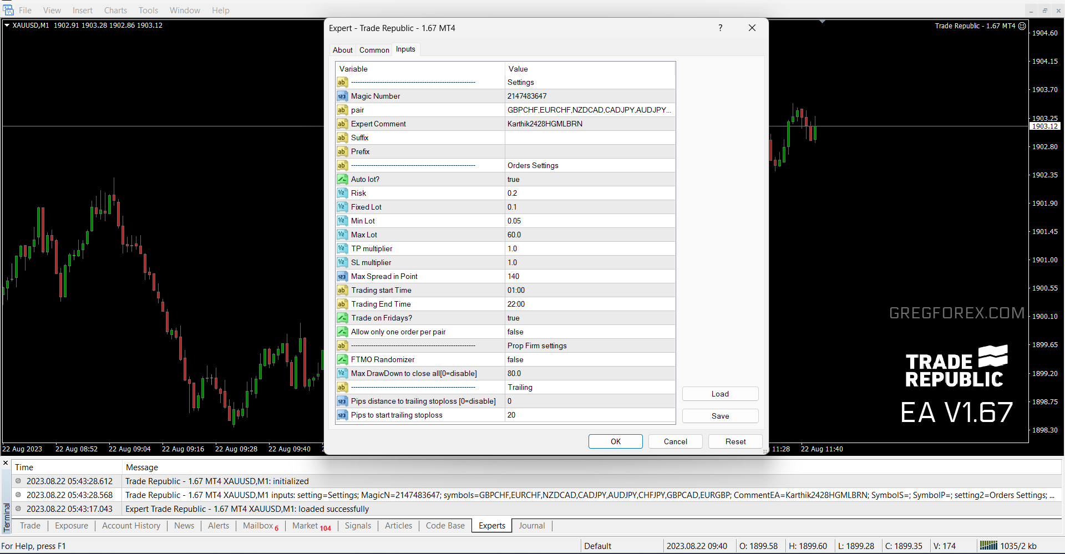Click the double-type icon beside Risk
Viewport: 1065px width, 554px height.
[342, 194]
